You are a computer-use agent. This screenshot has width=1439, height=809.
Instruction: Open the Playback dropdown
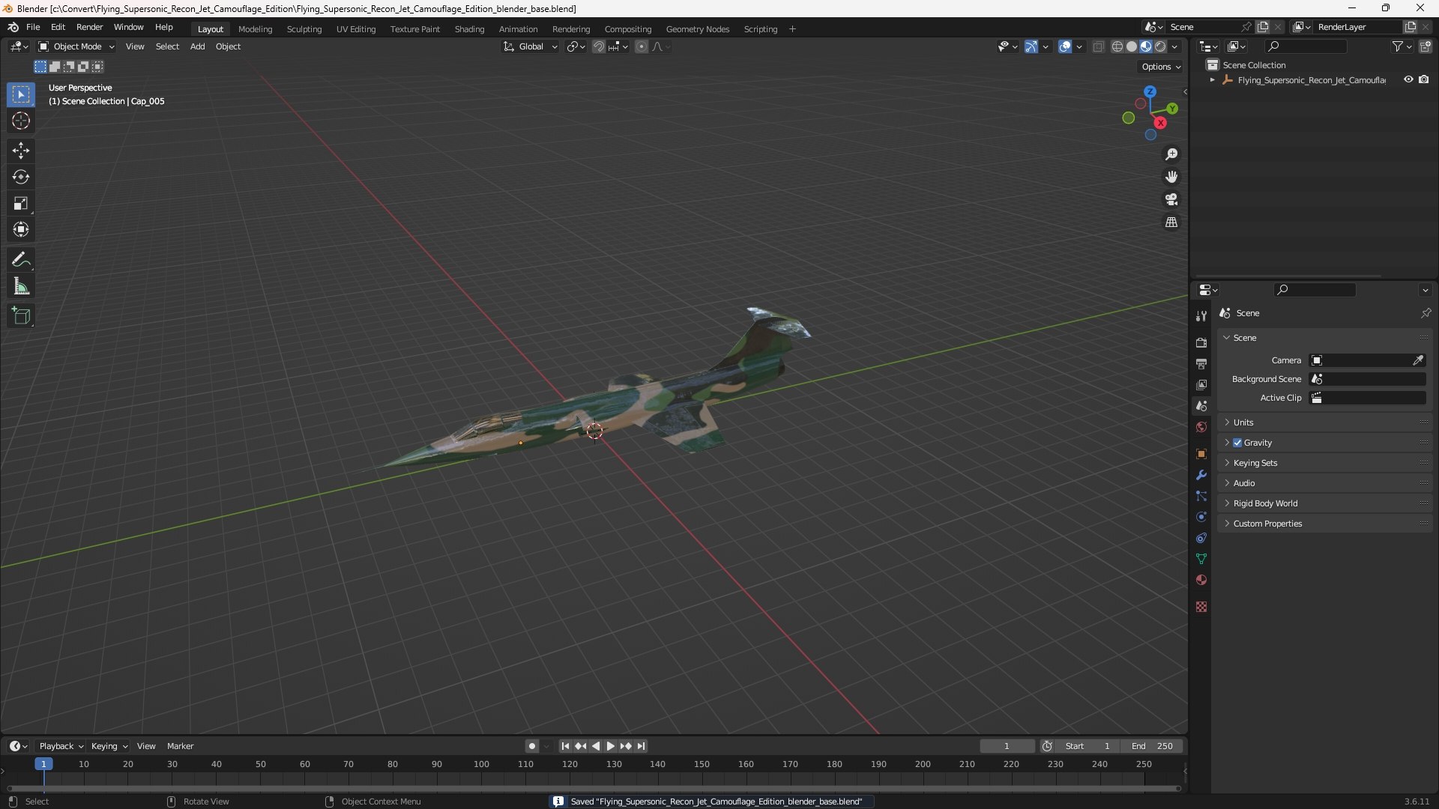(x=61, y=746)
